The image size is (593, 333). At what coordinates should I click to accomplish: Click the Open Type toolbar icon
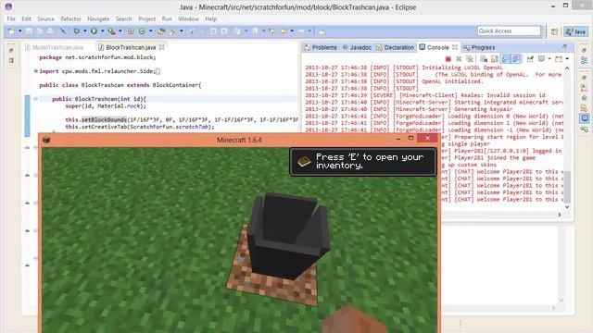161,31
